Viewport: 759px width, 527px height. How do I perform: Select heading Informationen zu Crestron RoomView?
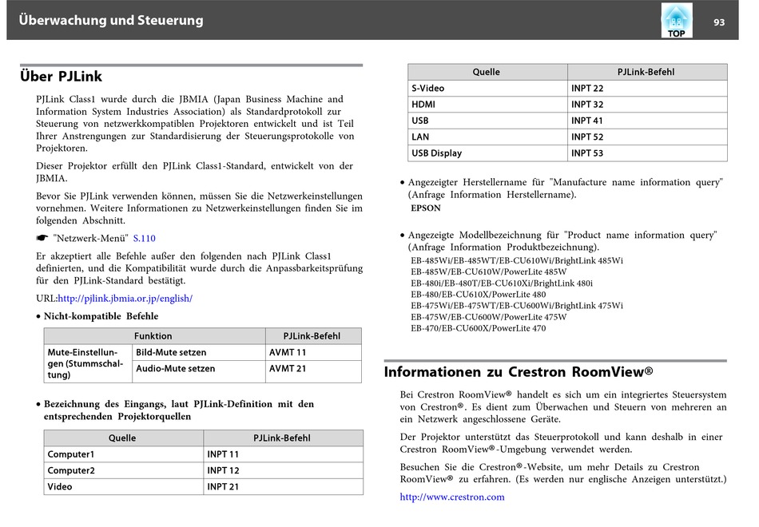point(519,371)
